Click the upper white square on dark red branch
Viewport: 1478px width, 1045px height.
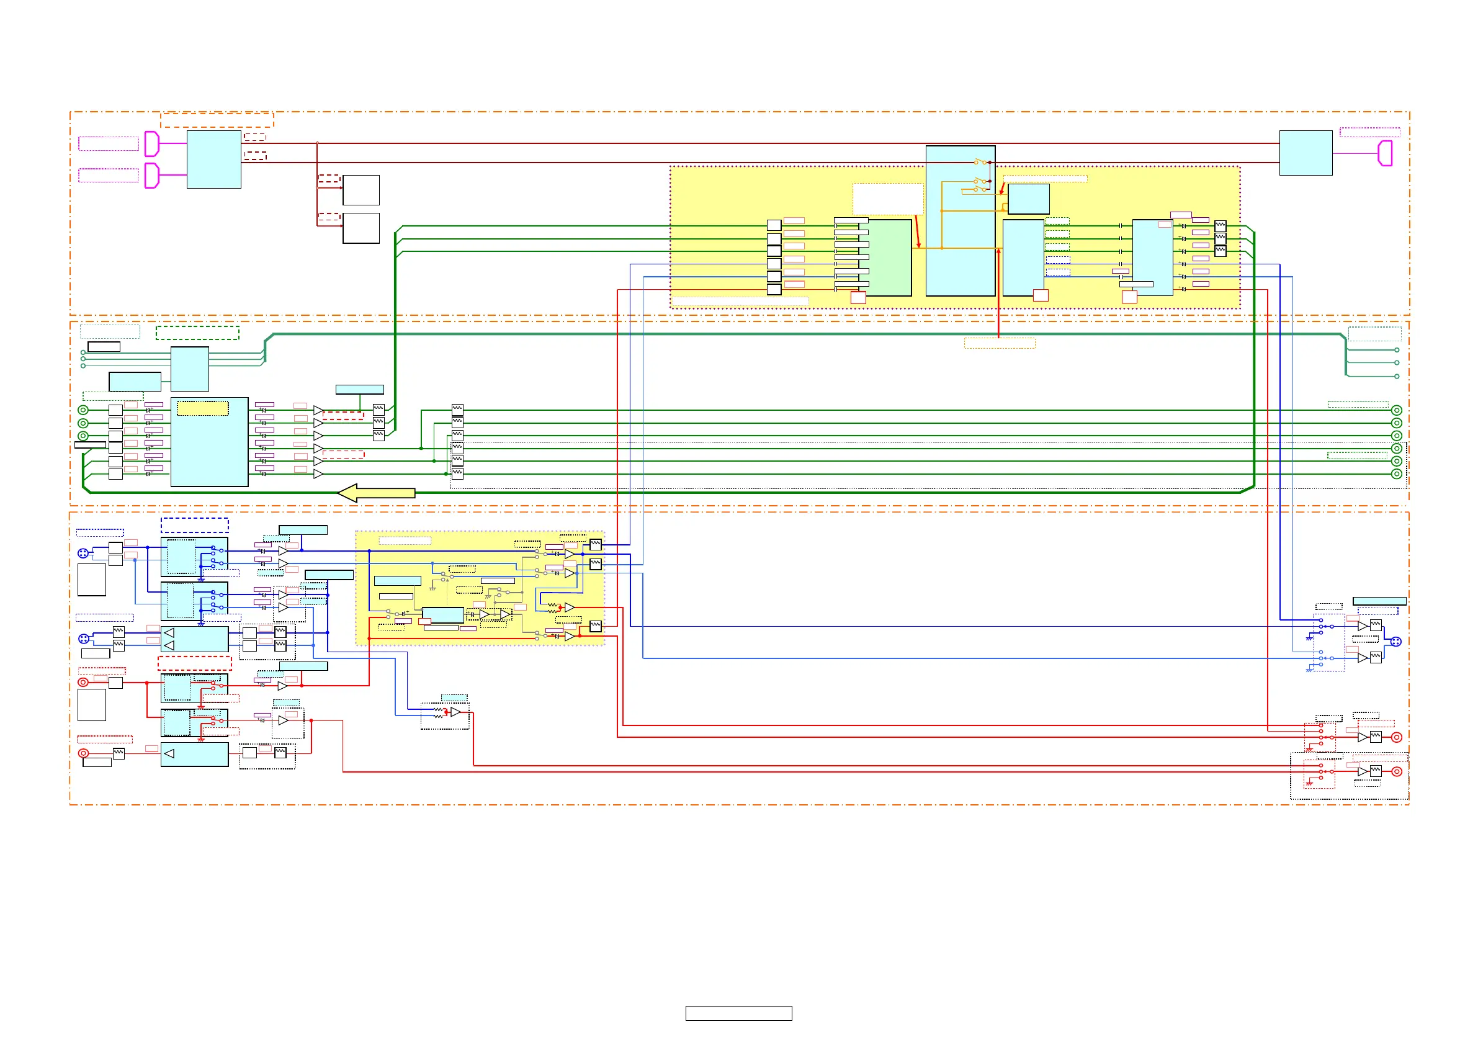(361, 190)
